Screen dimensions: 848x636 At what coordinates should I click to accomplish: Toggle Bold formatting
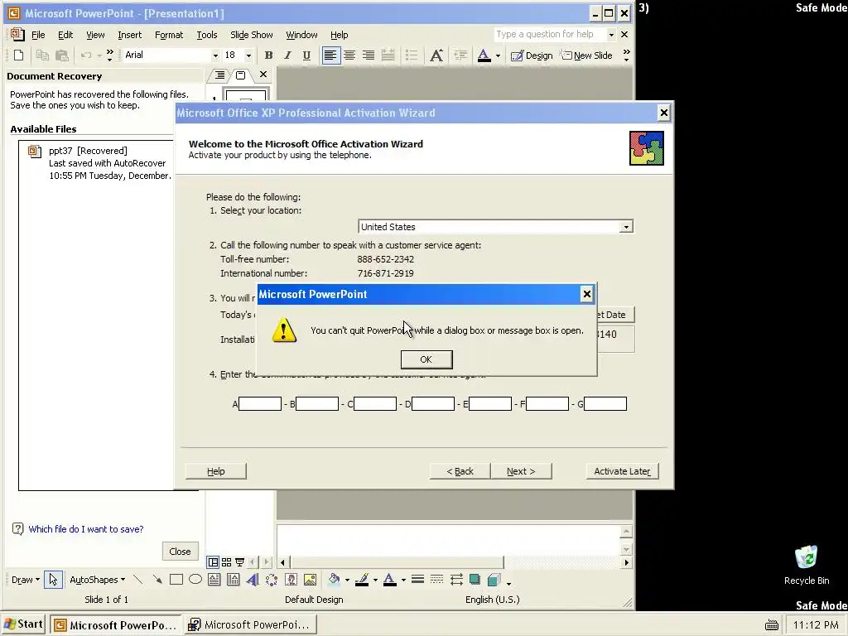point(268,55)
